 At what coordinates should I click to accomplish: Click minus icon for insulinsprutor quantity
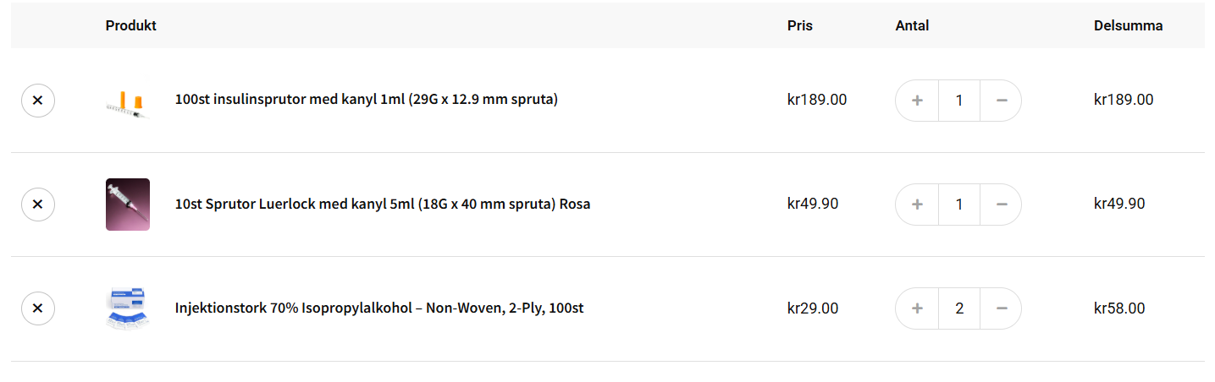point(1002,101)
